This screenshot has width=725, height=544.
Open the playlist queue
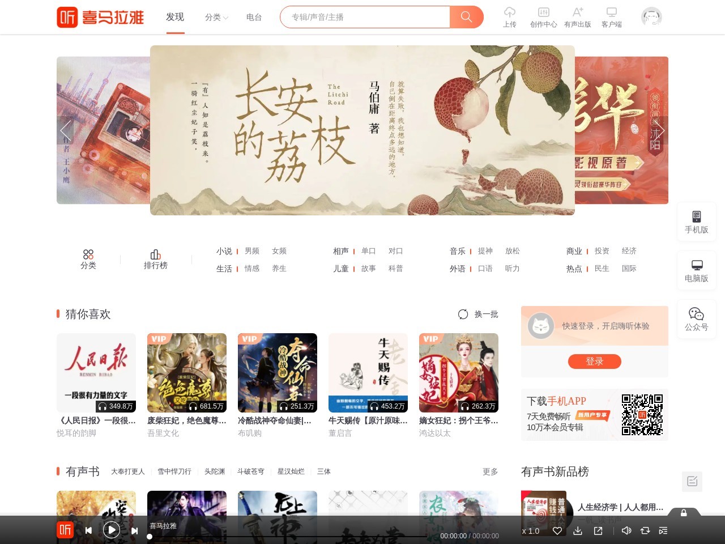point(663,531)
